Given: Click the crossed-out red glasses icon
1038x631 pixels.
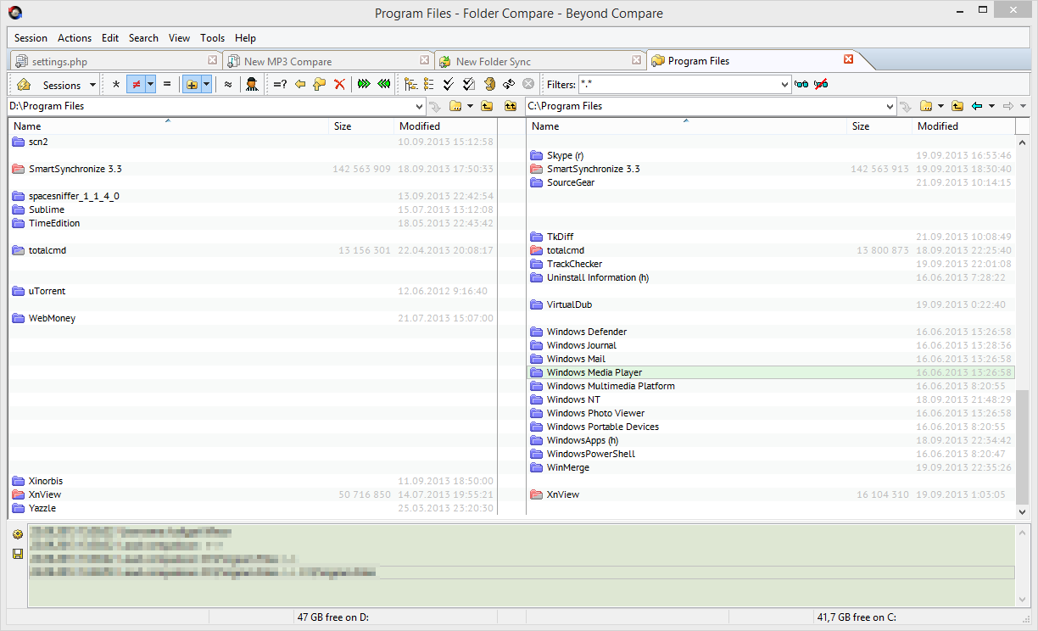Looking at the screenshot, I should pyautogui.click(x=821, y=85).
